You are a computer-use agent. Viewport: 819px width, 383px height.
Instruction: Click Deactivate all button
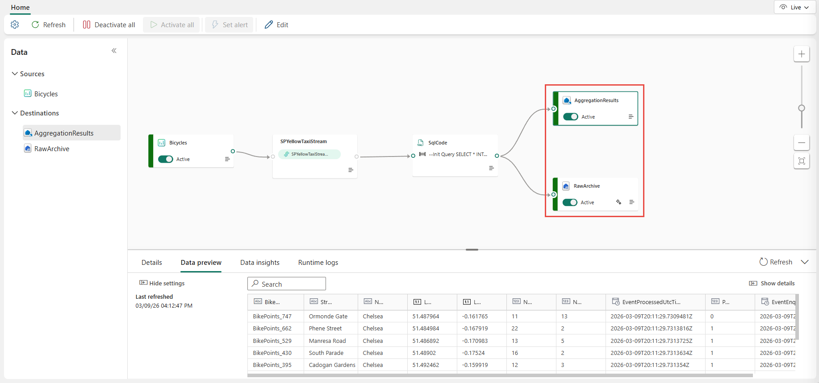(x=109, y=25)
